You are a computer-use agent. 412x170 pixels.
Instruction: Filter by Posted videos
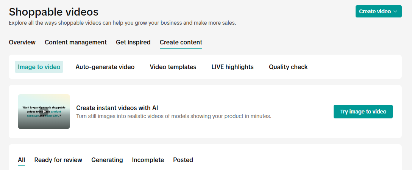(183, 160)
